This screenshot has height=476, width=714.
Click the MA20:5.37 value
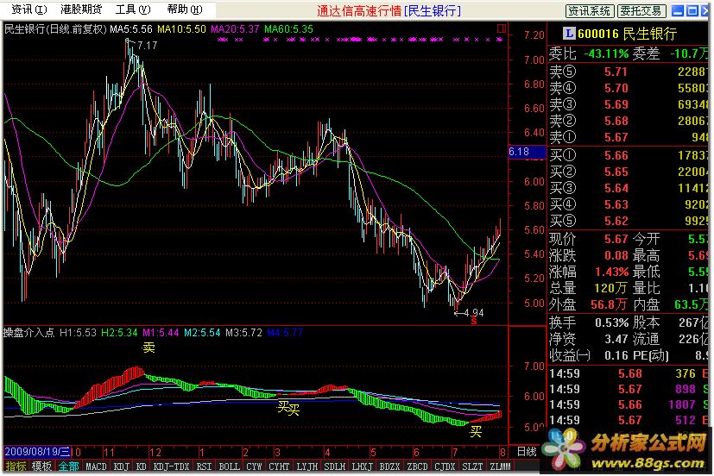[235, 29]
